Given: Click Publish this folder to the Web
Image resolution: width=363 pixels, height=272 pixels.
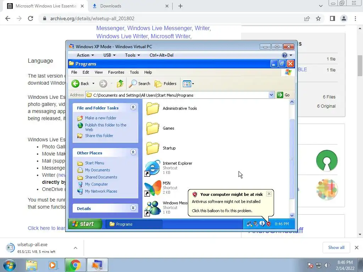Looking at the screenshot, I should (x=106, y=127).
